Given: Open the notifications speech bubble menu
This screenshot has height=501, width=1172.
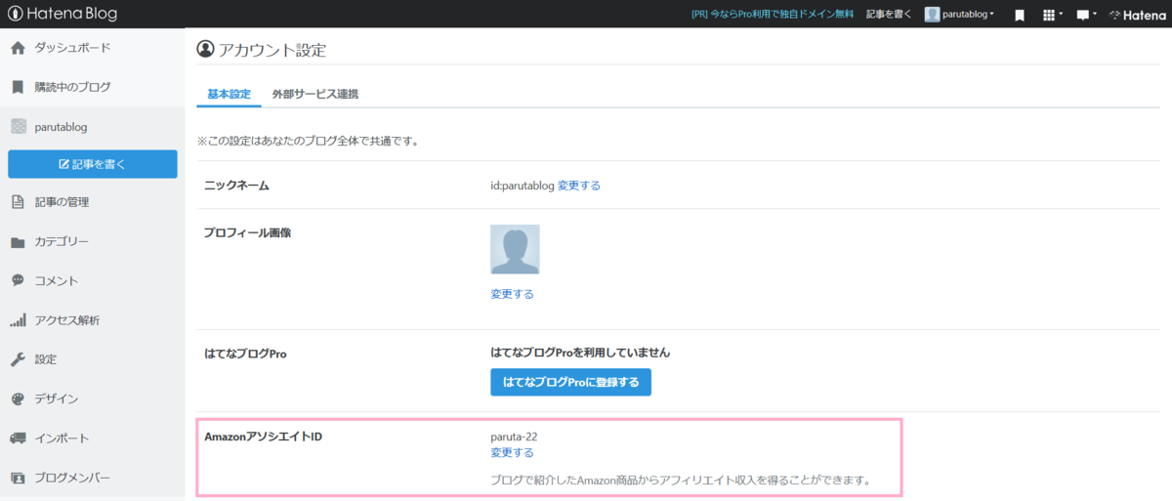Looking at the screenshot, I should (x=1086, y=15).
